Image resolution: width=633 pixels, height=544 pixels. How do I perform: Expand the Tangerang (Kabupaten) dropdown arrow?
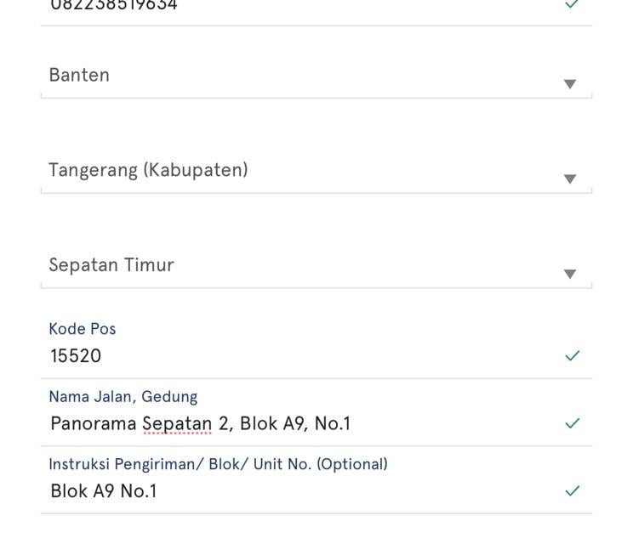[x=570, y=179]
